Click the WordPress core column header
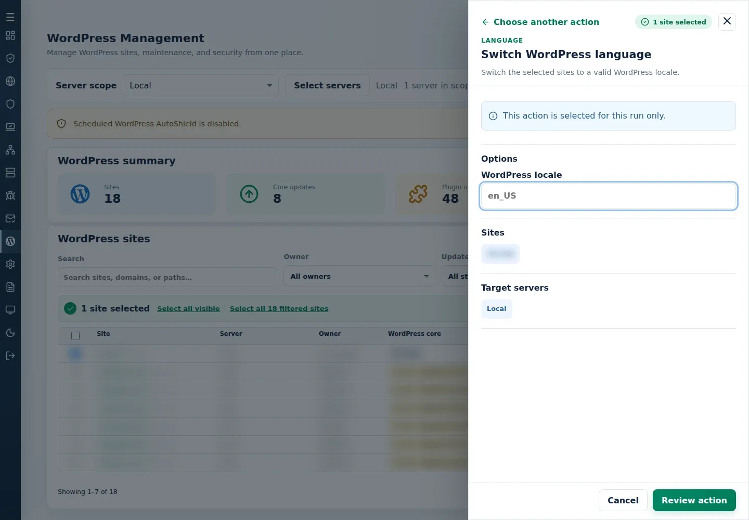The image size is (749, 520). [415, 334]
